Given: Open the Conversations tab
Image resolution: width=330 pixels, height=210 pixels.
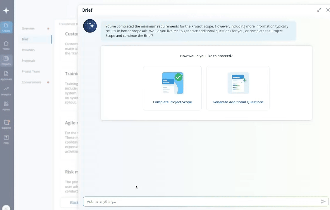Looking at the screenshot, I should (32, 82).
